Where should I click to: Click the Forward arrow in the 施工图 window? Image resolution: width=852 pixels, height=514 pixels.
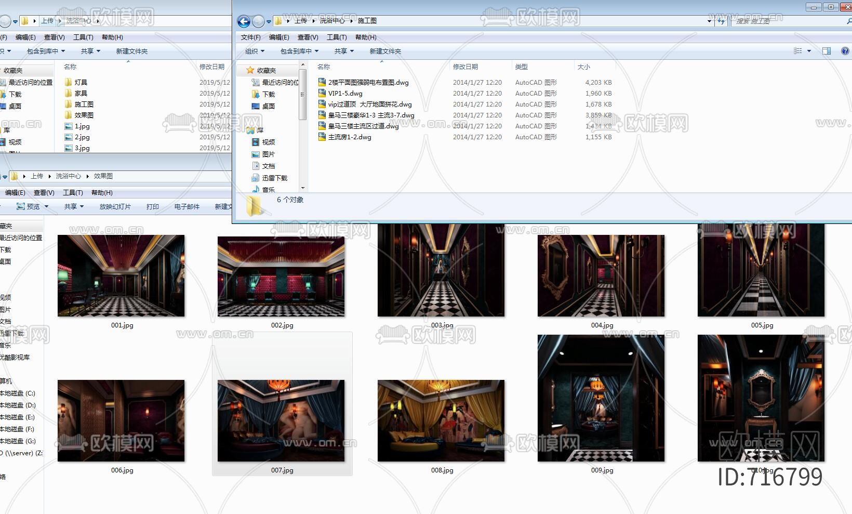click(258, 21)
